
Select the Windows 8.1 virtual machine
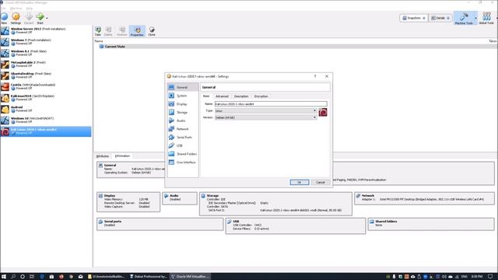pyautogui.click(x=46, y=53)
